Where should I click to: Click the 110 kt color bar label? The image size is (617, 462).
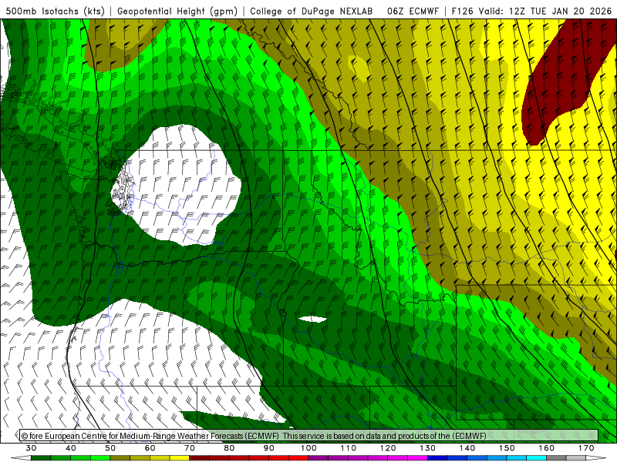[x=349, y=448]
